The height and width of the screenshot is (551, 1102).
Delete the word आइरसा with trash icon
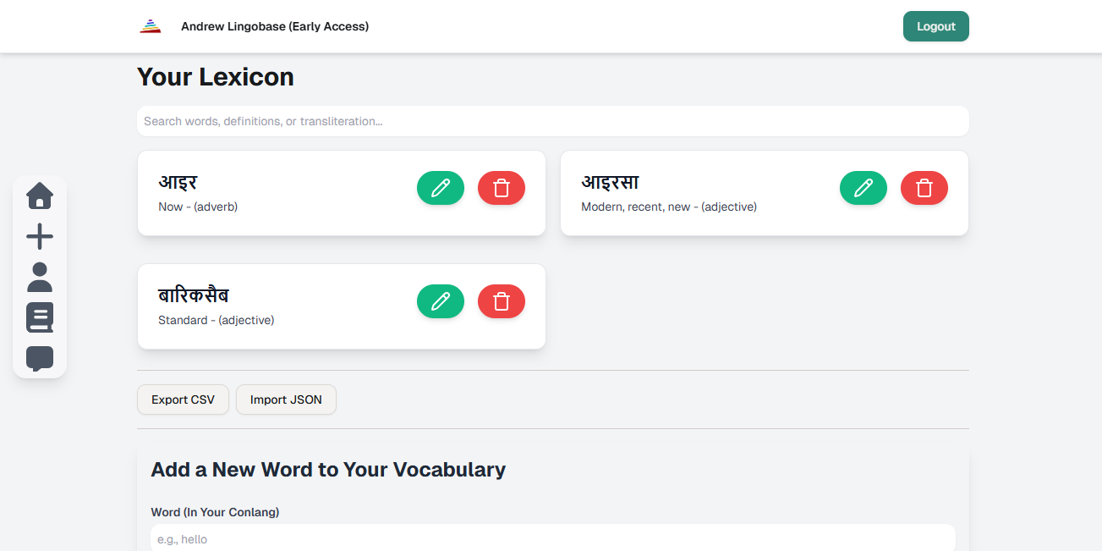pyautogui.click(x=924, y=188)
